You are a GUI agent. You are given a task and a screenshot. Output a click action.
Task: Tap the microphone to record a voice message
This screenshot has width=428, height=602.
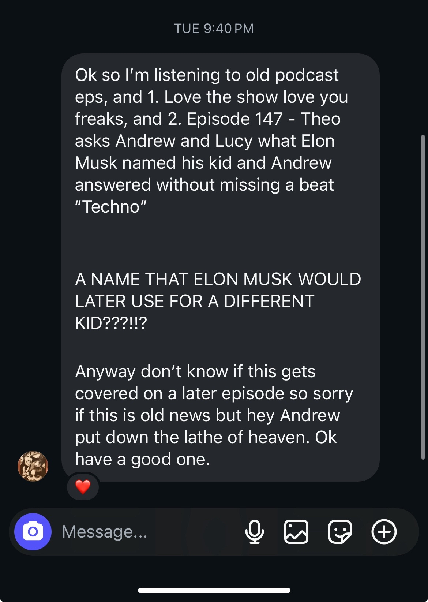pyautogui.click(x=254, y=532)
